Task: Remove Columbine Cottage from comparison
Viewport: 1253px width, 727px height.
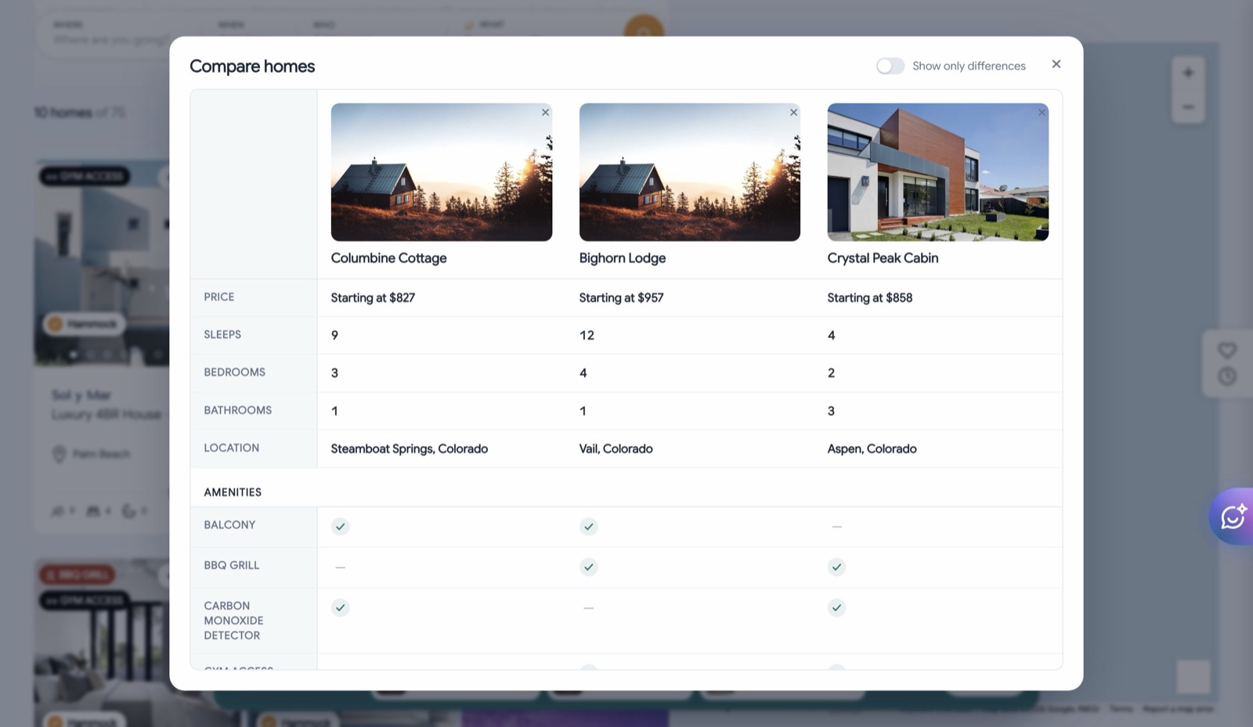Action: coord(546,113)
